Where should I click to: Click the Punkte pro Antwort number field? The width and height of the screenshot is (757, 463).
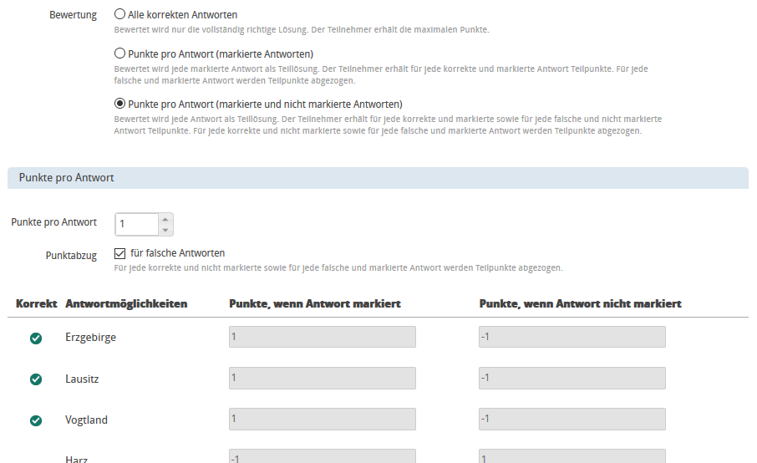tap(136, 224)
